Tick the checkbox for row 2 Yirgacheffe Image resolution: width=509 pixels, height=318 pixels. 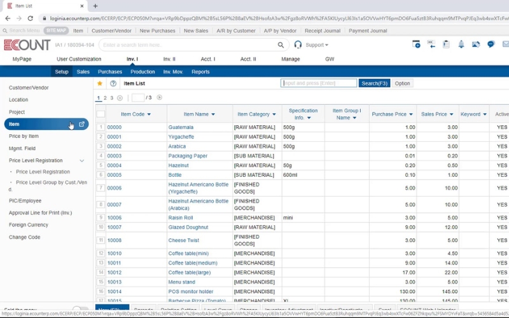pos(101,137)
